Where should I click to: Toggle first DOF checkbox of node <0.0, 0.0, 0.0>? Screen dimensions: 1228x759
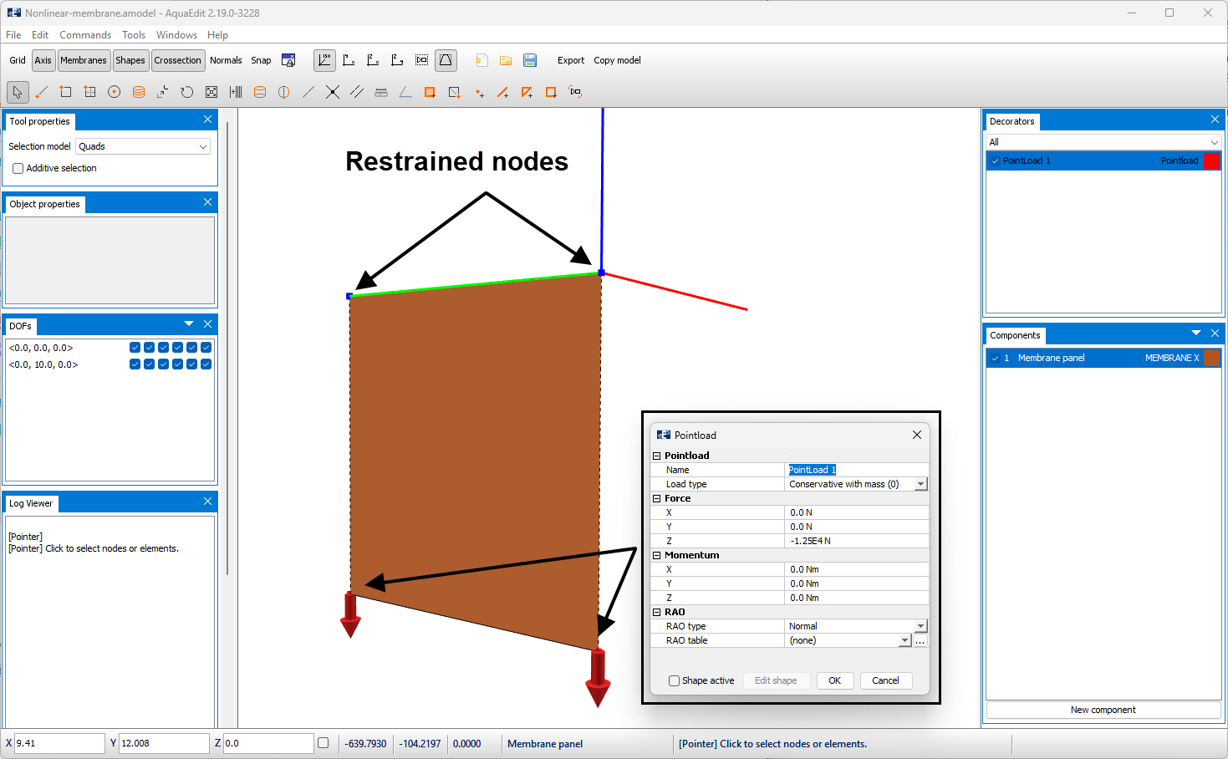coord(135,348)
